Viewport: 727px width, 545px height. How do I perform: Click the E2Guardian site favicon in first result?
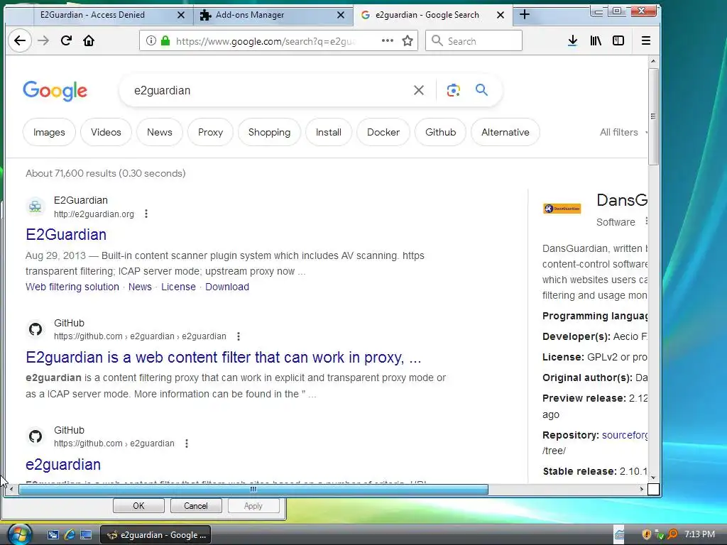tap(35, 207)
